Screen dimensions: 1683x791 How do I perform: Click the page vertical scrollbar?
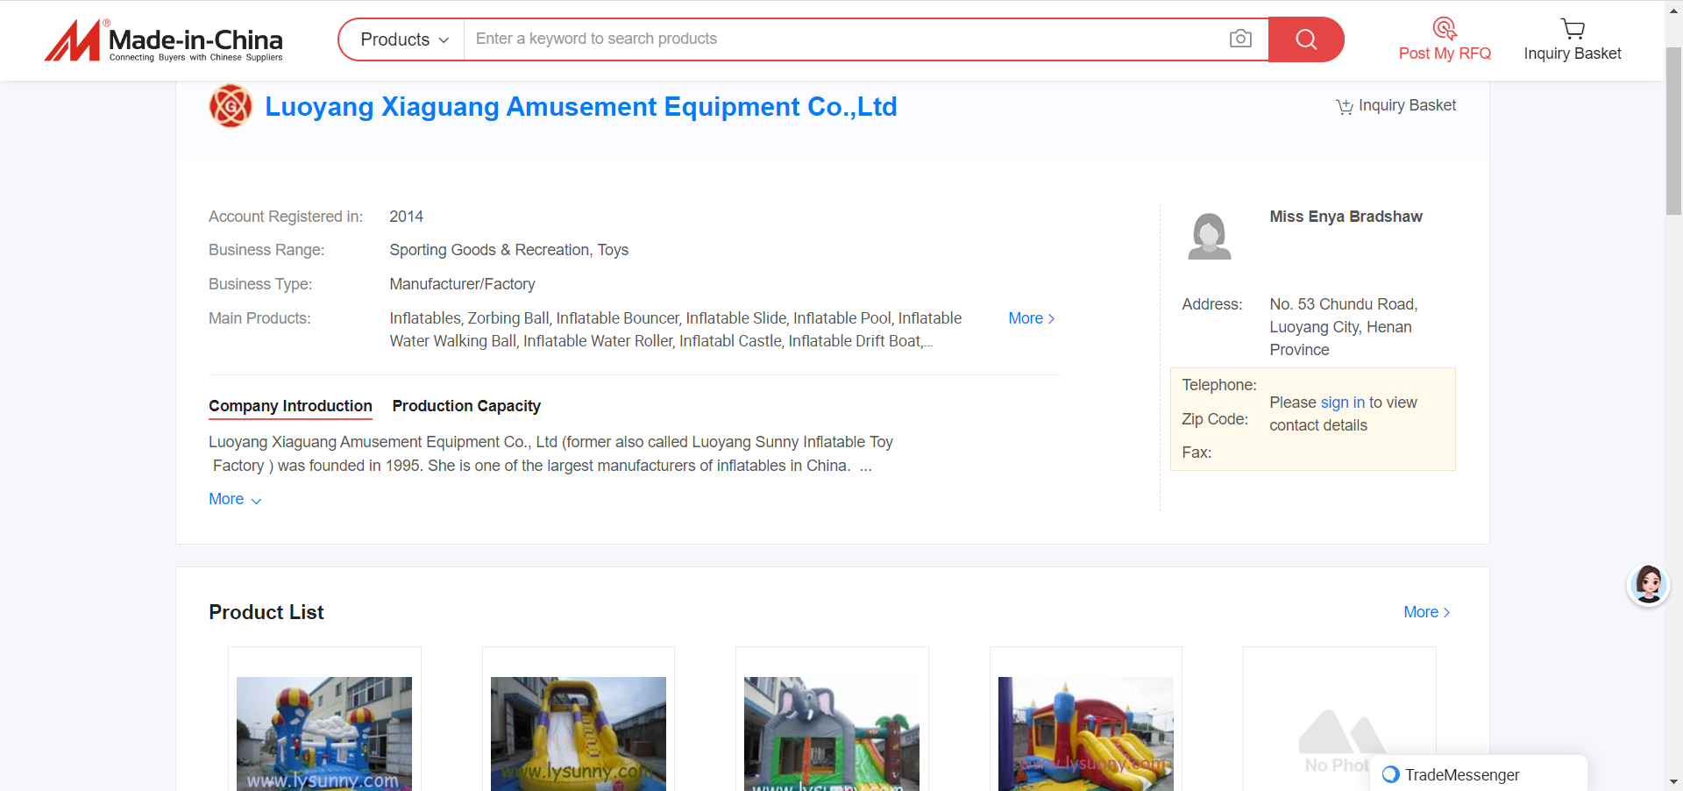tap(1673, 132)
